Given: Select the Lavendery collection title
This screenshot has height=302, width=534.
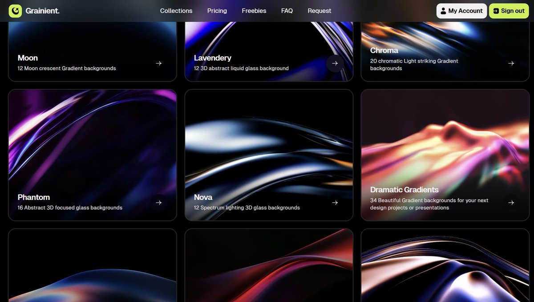Looking at the screenshot, I should pyautogui.click(x=213, y=58).
